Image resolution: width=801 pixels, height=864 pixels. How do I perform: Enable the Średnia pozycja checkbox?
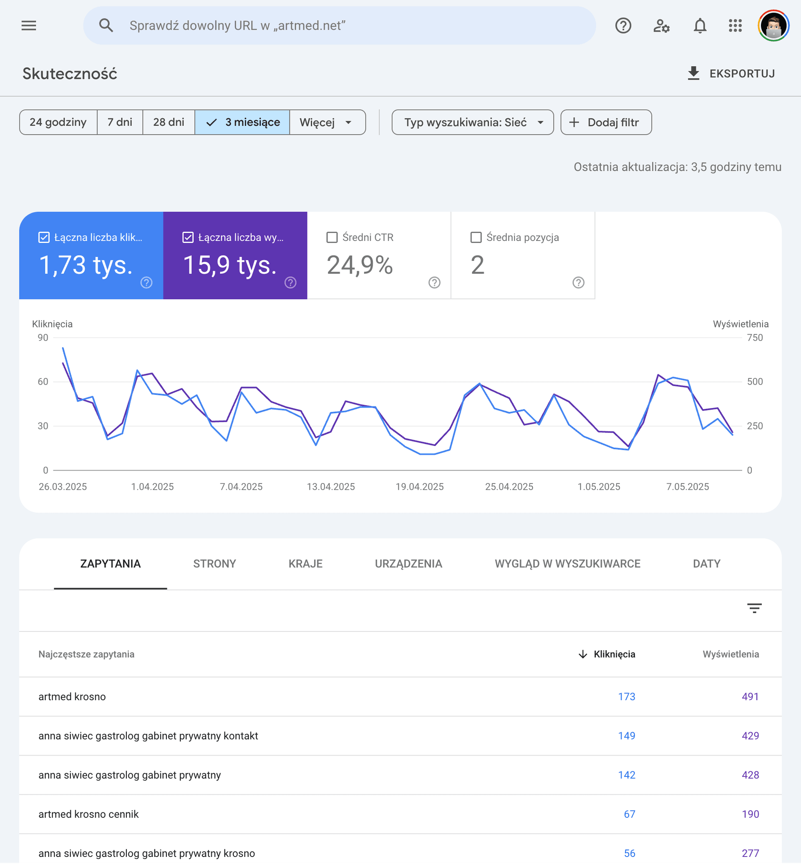coord(476,237)
